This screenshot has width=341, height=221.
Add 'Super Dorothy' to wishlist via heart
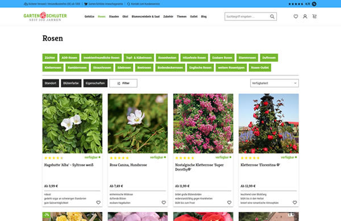[x=229, y=202]
